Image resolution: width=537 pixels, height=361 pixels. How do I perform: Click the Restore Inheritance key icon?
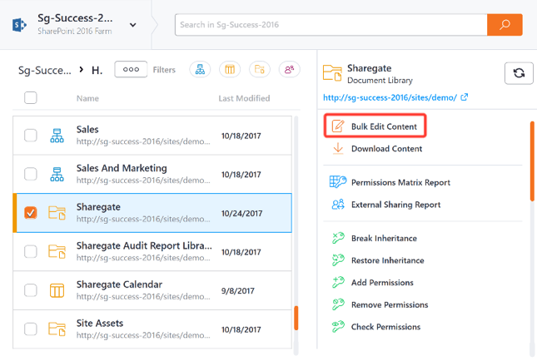[338, 260]
